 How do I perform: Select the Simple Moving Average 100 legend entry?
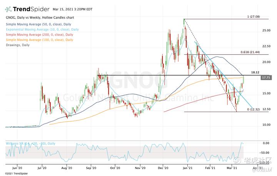39,40
